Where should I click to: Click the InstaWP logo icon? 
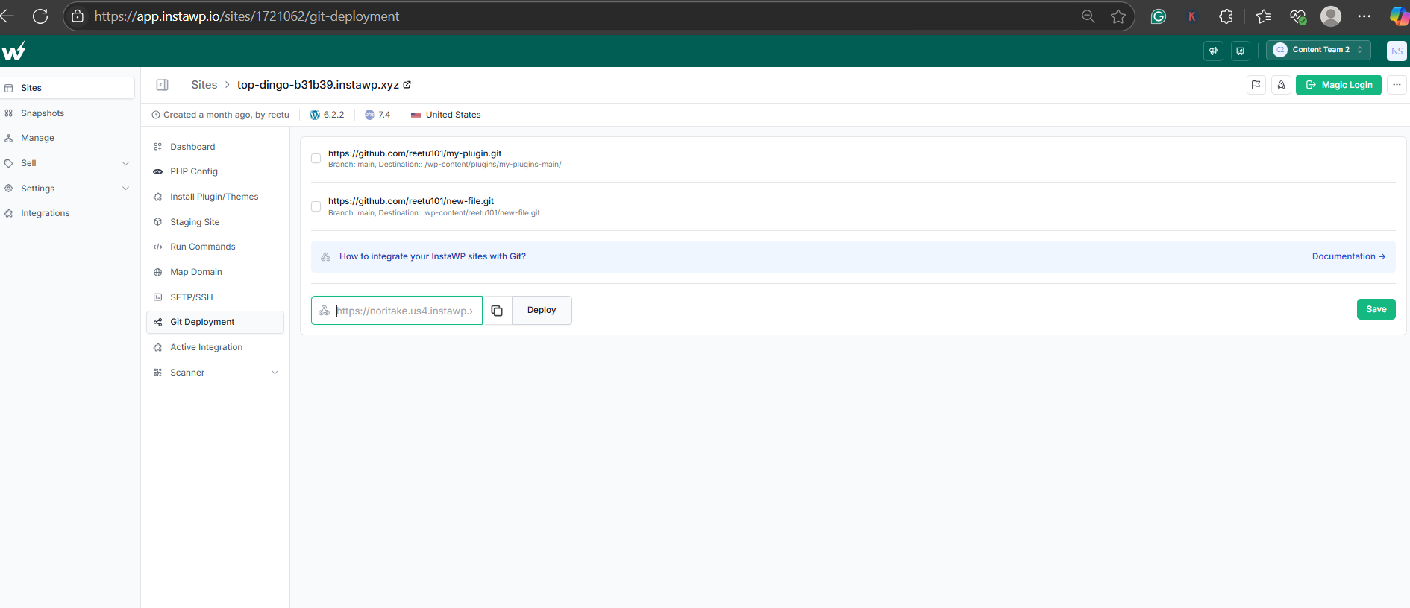click(x=13, y=51)
